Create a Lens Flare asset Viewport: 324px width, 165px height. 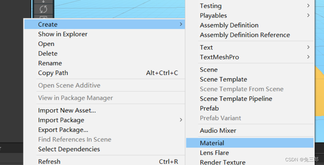tap(214, 153)
